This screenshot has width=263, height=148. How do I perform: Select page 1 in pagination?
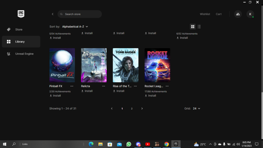[x=122, y=109]
